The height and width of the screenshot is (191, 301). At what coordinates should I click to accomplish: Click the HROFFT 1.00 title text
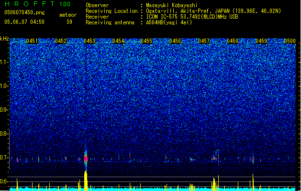pyautogui.click(x=38, y=4)
